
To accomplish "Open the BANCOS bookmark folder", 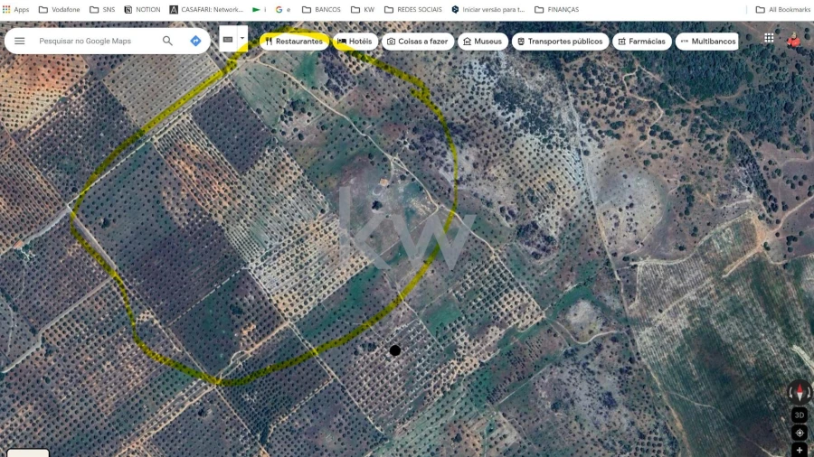I will click(x=321, y=10).
